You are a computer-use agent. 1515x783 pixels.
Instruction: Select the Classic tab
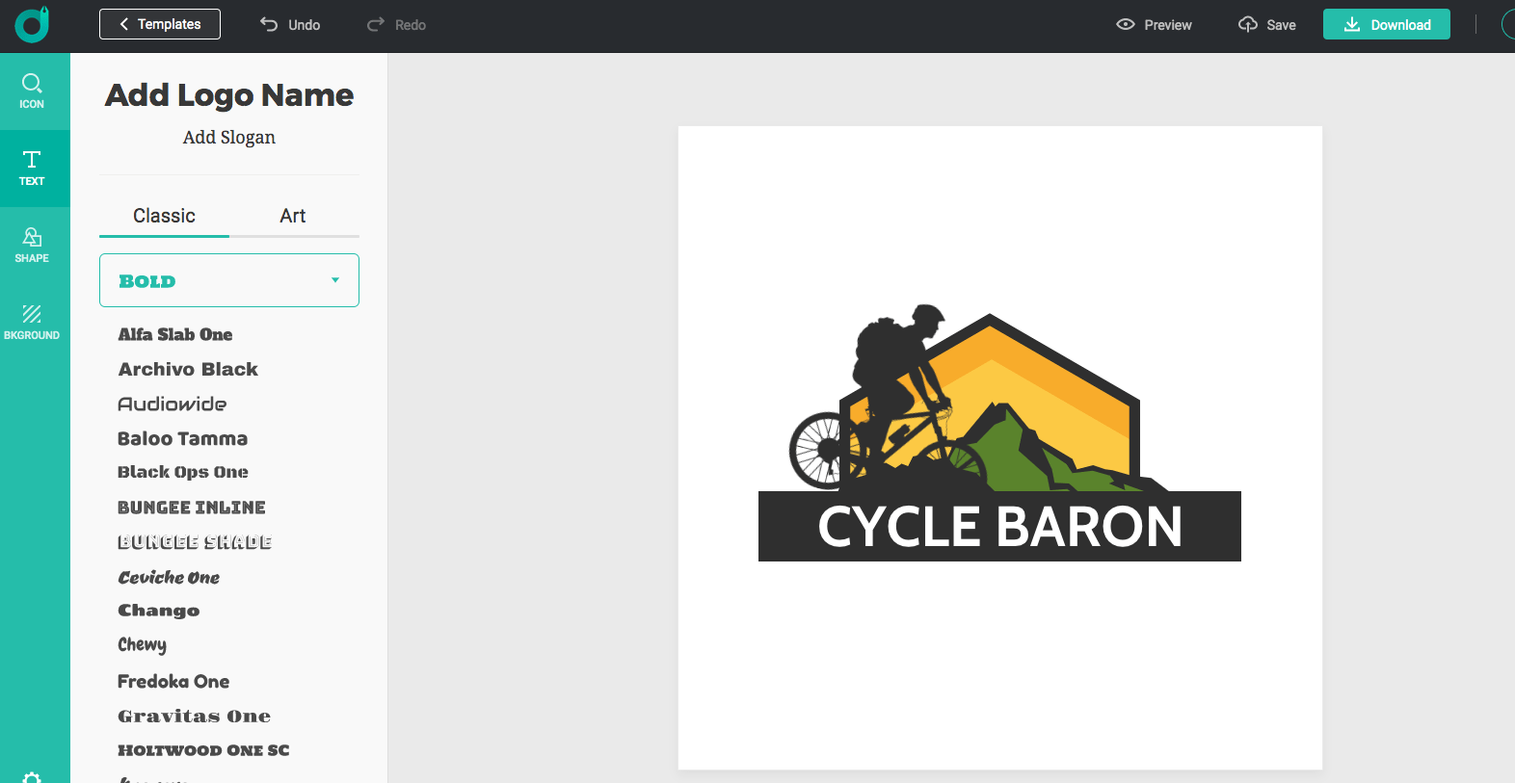coord(164,216)
